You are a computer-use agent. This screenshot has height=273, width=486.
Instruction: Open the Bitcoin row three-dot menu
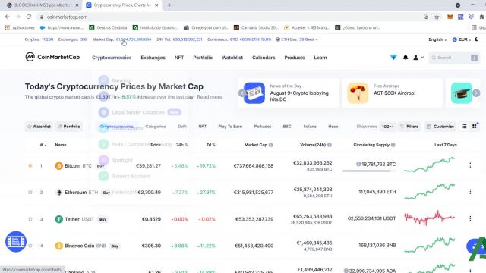click(470, 165)
